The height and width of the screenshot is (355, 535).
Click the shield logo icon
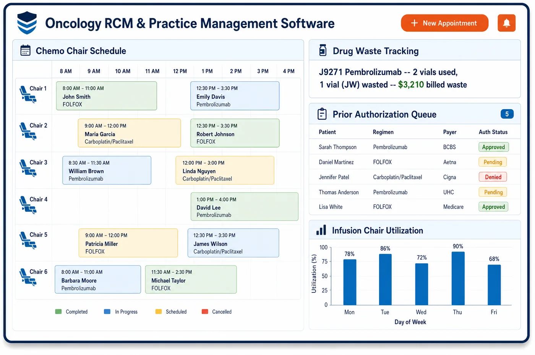coord(27,23)
